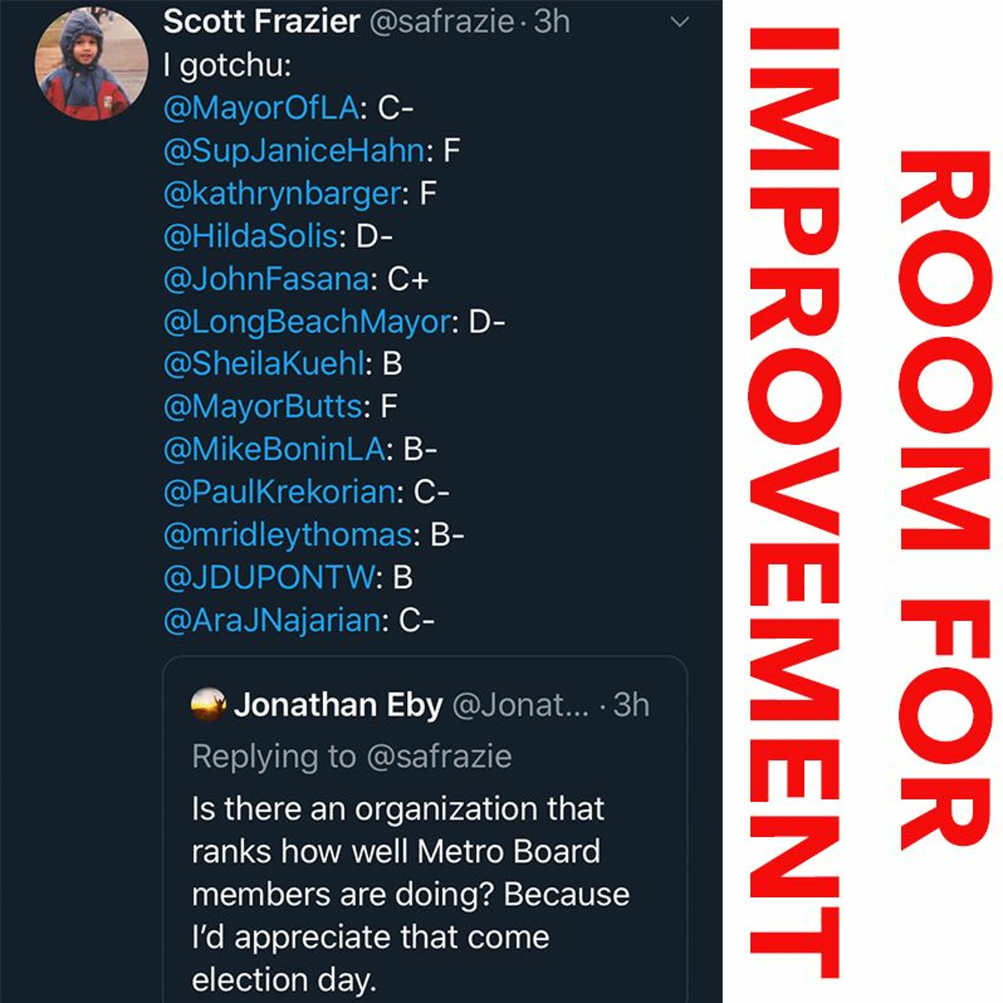Open Scott Frazier's profile avatar
Viewport: 1003px width, 1003px height.
click(x=91, y=64)
